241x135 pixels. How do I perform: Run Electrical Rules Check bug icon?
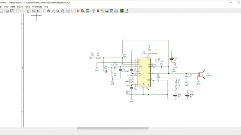(x=98, y=11)
